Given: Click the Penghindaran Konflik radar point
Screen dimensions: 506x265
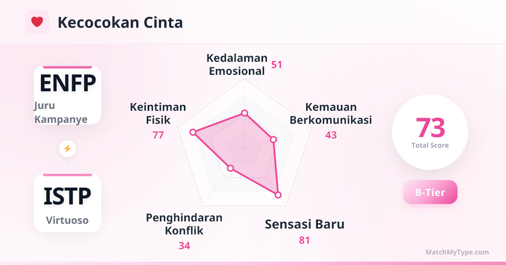Looking at the screenshot, I should 230,168.
